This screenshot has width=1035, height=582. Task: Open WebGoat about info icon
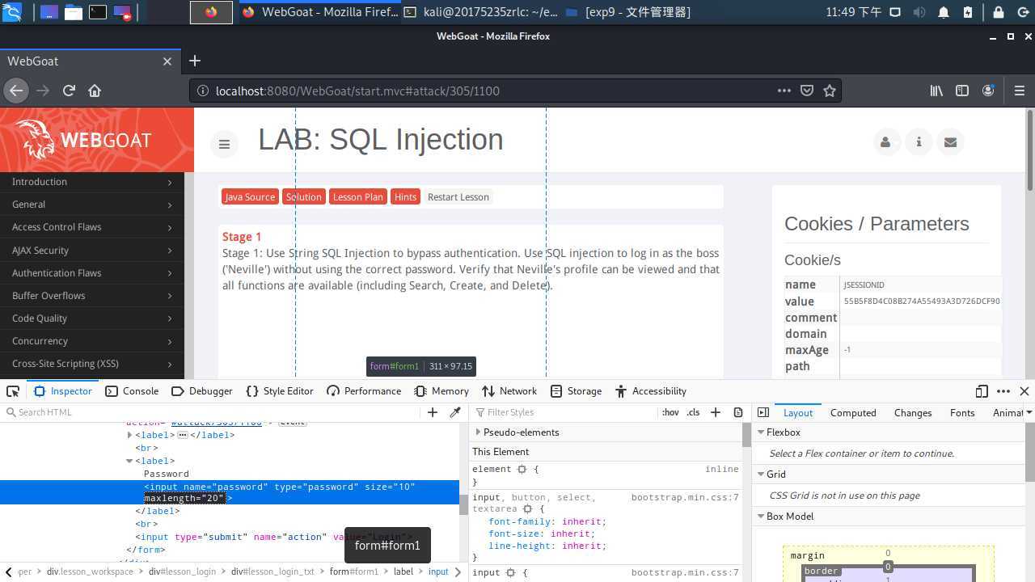pos(919,142)
